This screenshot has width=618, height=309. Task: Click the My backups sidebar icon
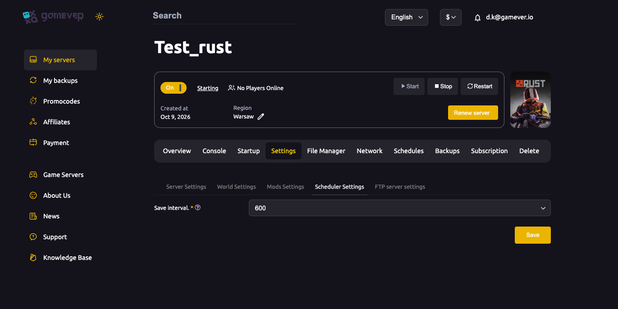click(33, 81)
